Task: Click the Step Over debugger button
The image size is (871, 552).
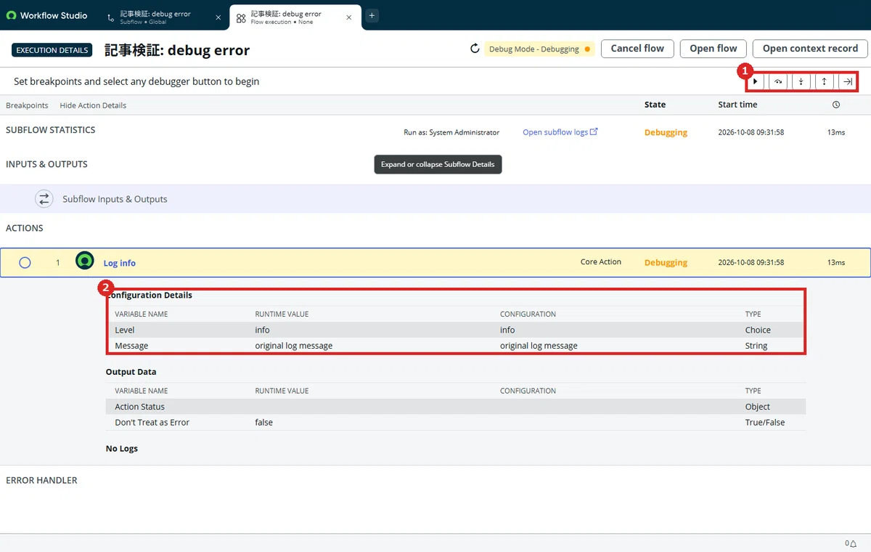Action: (778, 82)
